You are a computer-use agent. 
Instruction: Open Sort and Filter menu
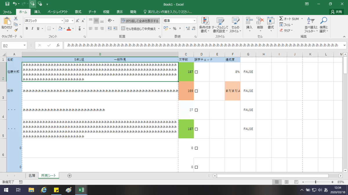point(311,25)
